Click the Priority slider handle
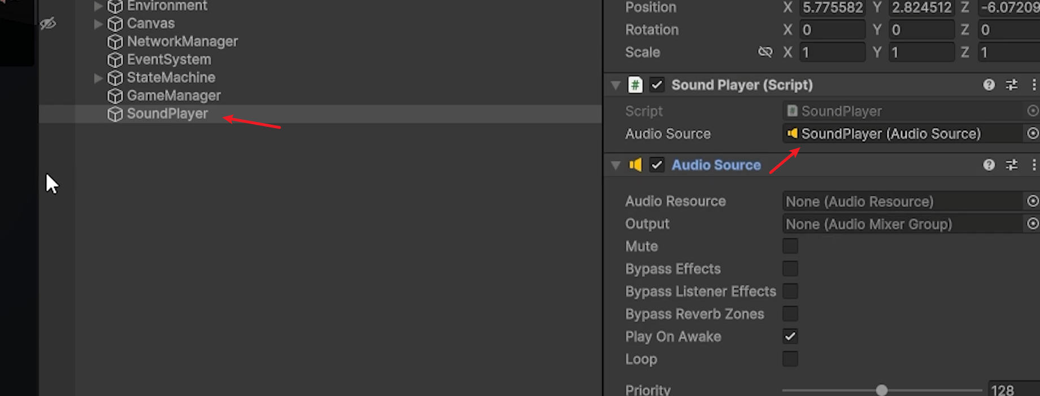The width and height of the screenshot is (1040, 396). point(882,390)
